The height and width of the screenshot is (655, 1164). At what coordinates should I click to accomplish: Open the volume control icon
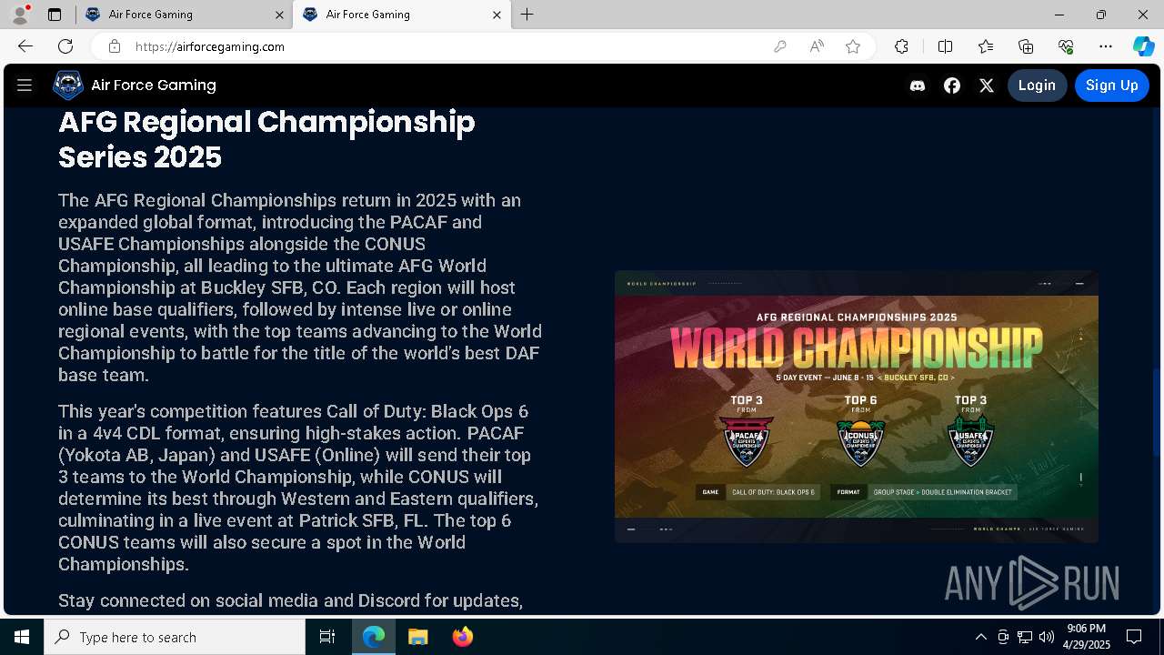[1047, 637]
